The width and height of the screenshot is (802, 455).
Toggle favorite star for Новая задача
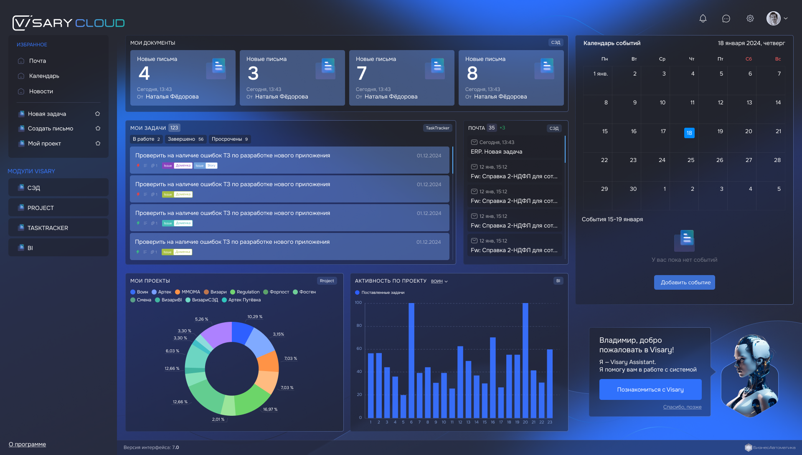tap(97, 114)
